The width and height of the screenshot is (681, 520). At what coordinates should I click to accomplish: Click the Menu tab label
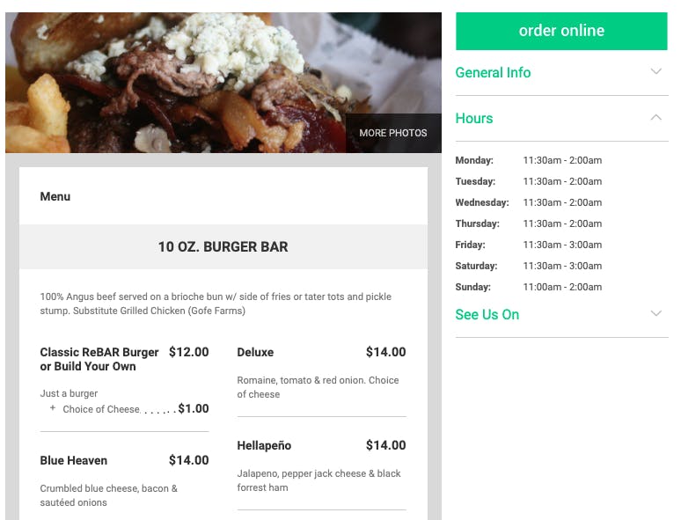click(55, 196)
